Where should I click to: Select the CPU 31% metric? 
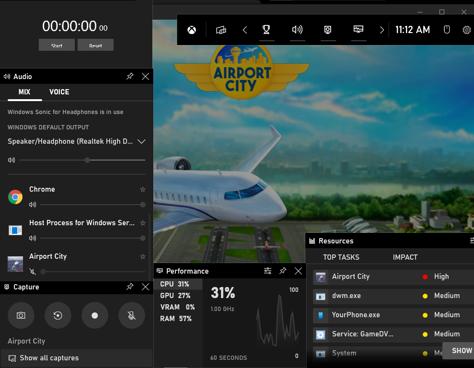(x=178, y=284)
